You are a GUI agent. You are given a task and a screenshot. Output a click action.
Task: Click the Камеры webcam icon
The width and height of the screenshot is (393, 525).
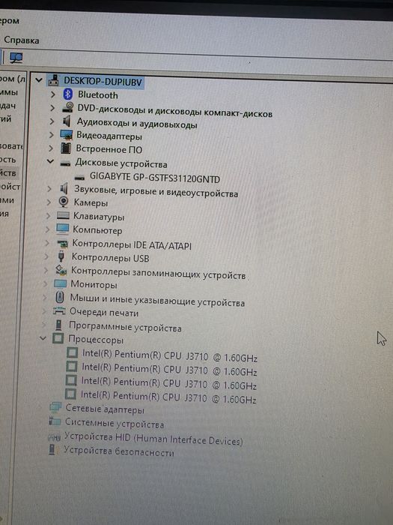63,202
